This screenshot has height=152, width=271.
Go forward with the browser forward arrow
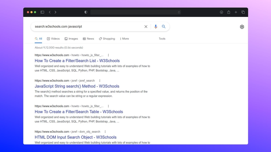tap(55, 12)
